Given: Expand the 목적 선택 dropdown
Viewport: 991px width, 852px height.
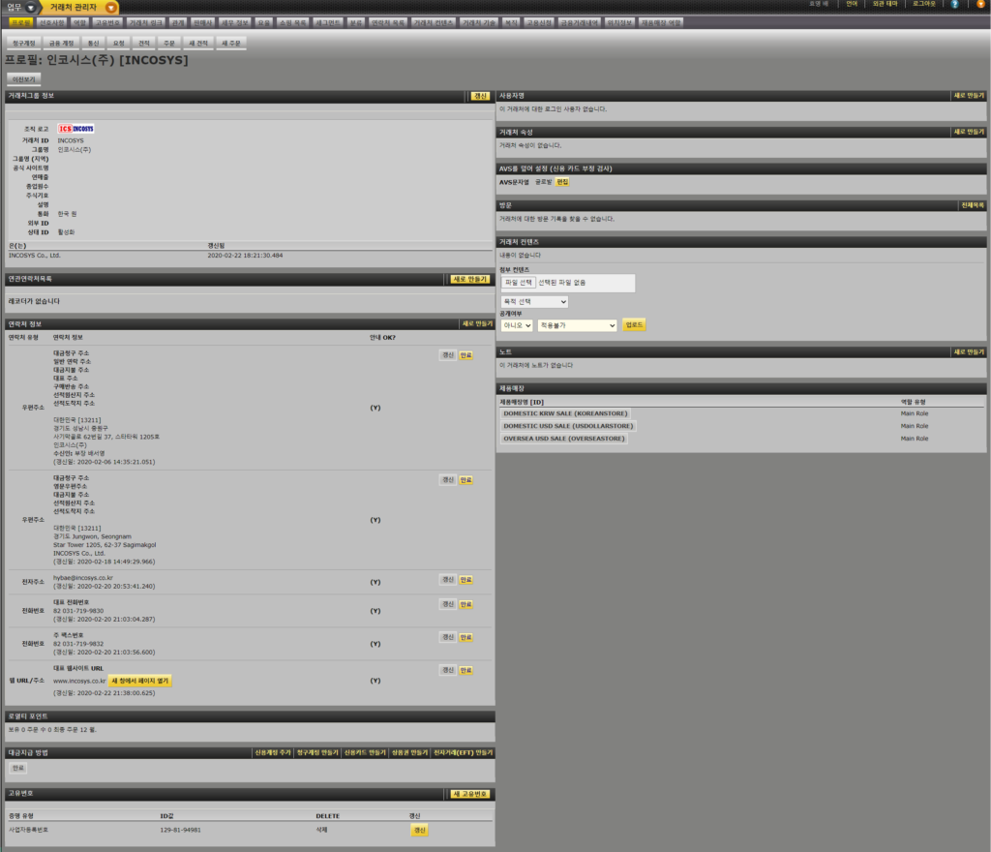Looking at the screenshot, I should pos(534,302).
